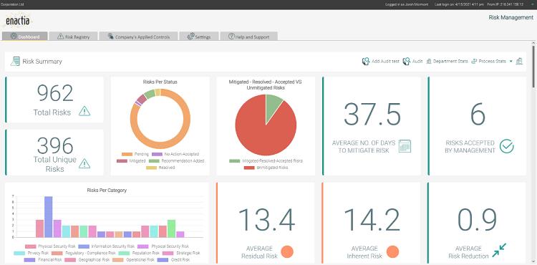Screen dimensions: 537x265
Task: Click the 962 Total Risks value
Action: (x=55, y=93)
